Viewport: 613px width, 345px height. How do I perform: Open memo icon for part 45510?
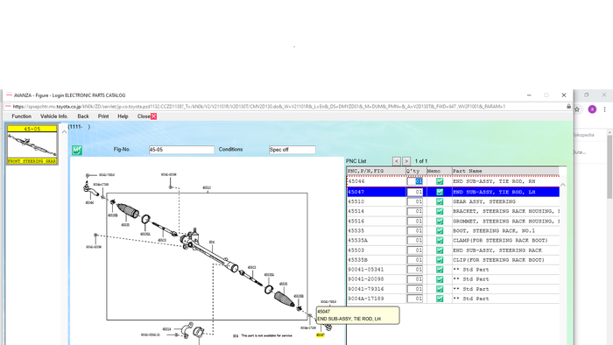pyautogui.click(x=440, y=201)
